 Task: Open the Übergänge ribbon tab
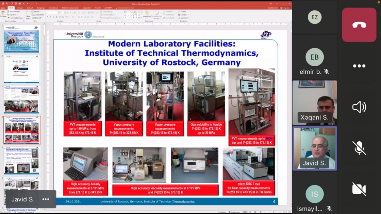click(x=40, y=8)
